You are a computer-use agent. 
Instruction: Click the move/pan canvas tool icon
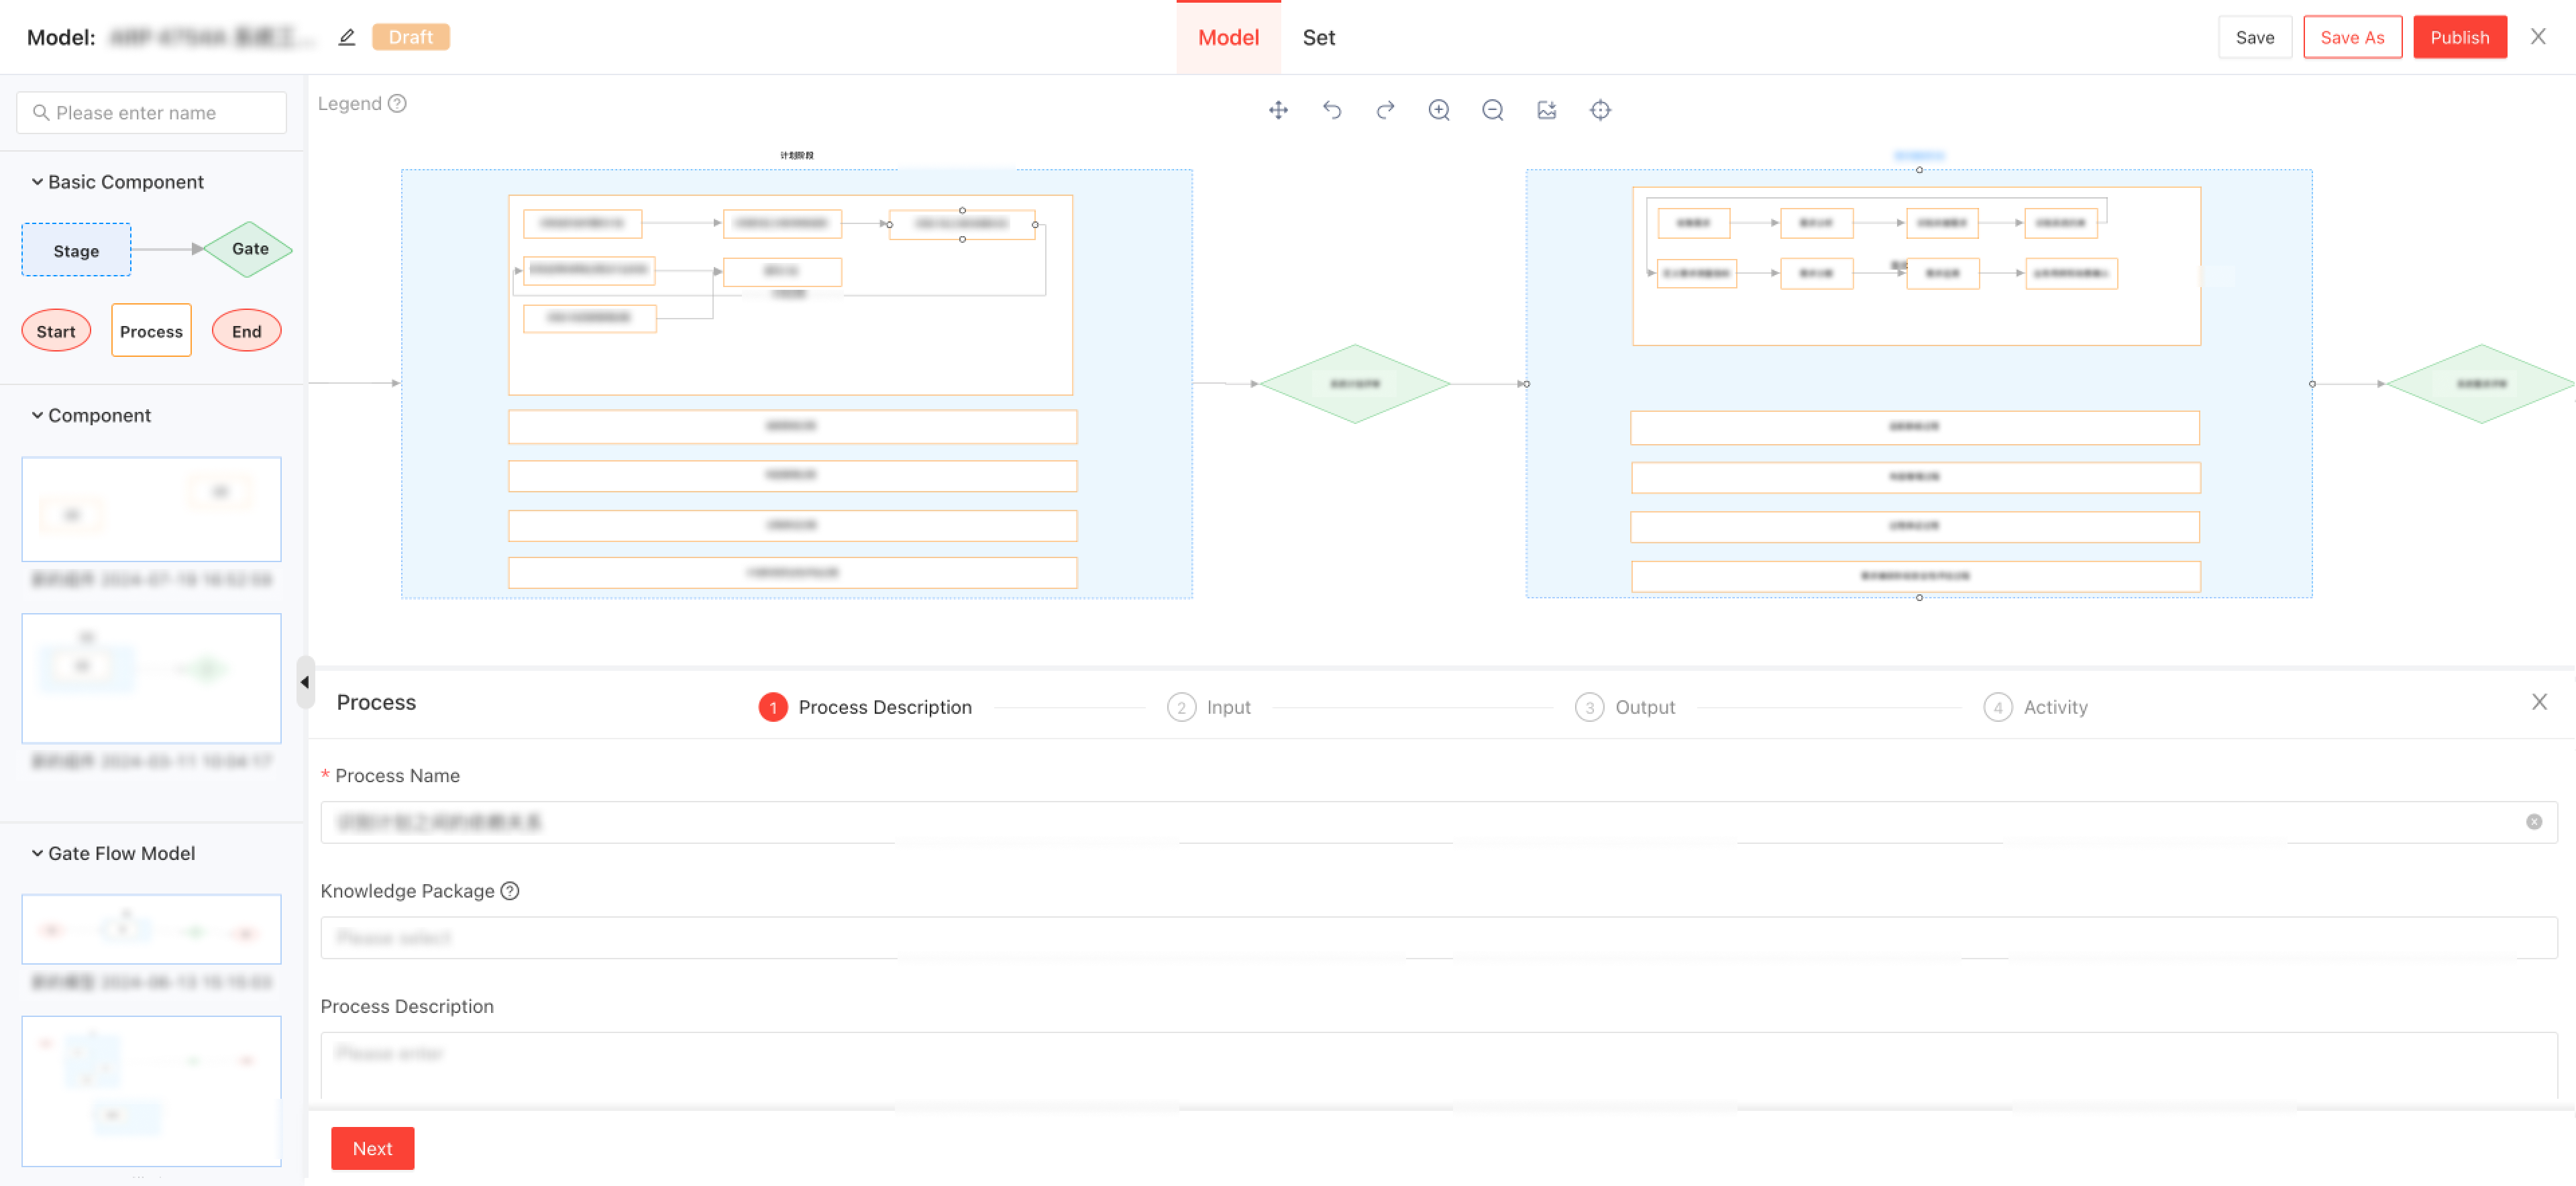point(1278,110)
